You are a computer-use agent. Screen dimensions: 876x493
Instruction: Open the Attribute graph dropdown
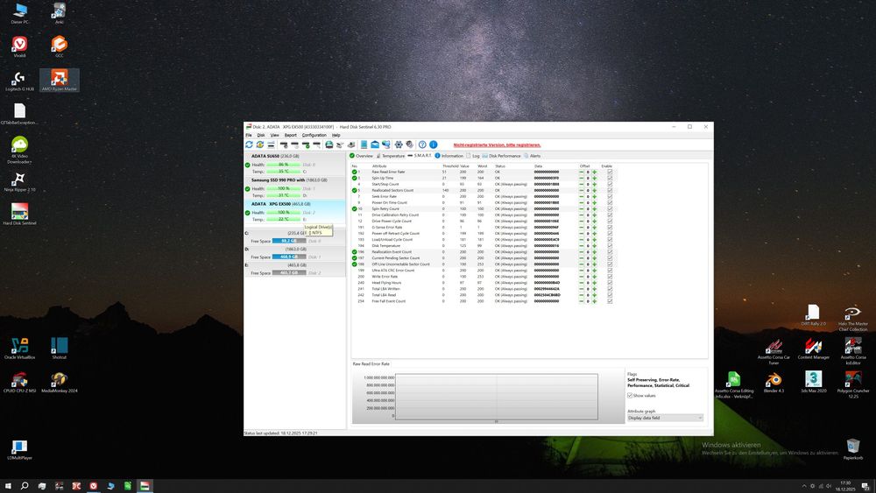(665, 418)
